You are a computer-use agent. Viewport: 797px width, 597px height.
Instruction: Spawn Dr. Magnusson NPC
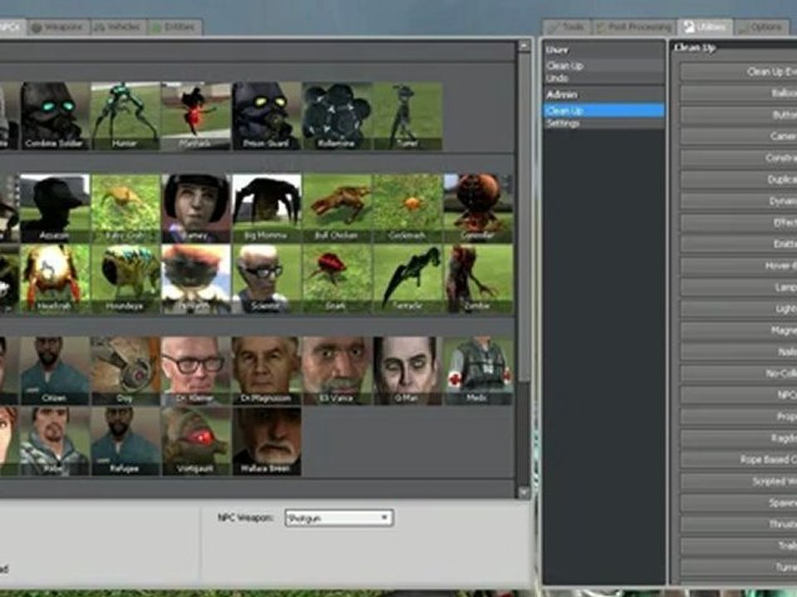[x=266, y=371]
